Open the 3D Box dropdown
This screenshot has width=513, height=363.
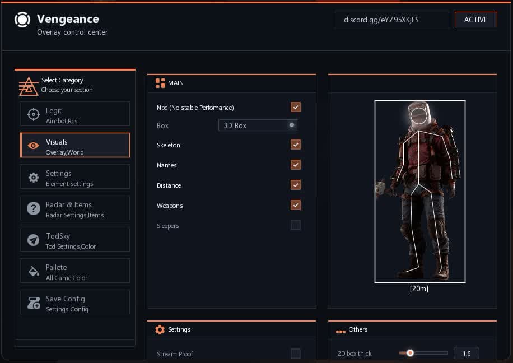click(258, 125)
